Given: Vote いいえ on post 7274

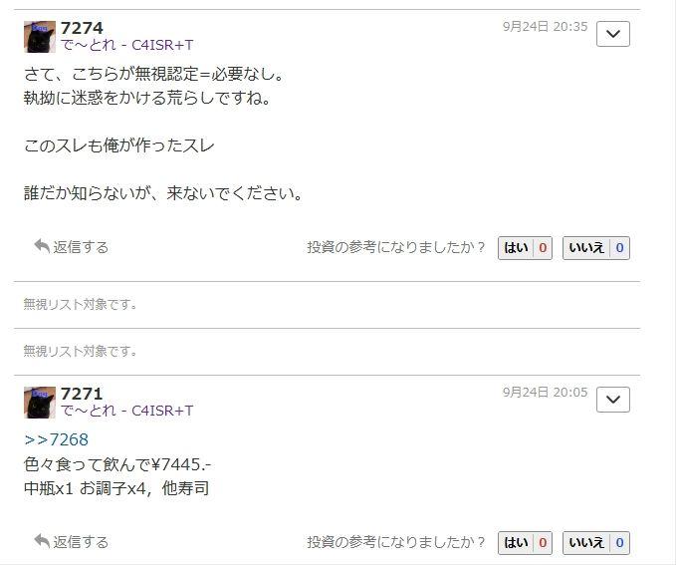Looking at the screenshot, I should point(596,248).
